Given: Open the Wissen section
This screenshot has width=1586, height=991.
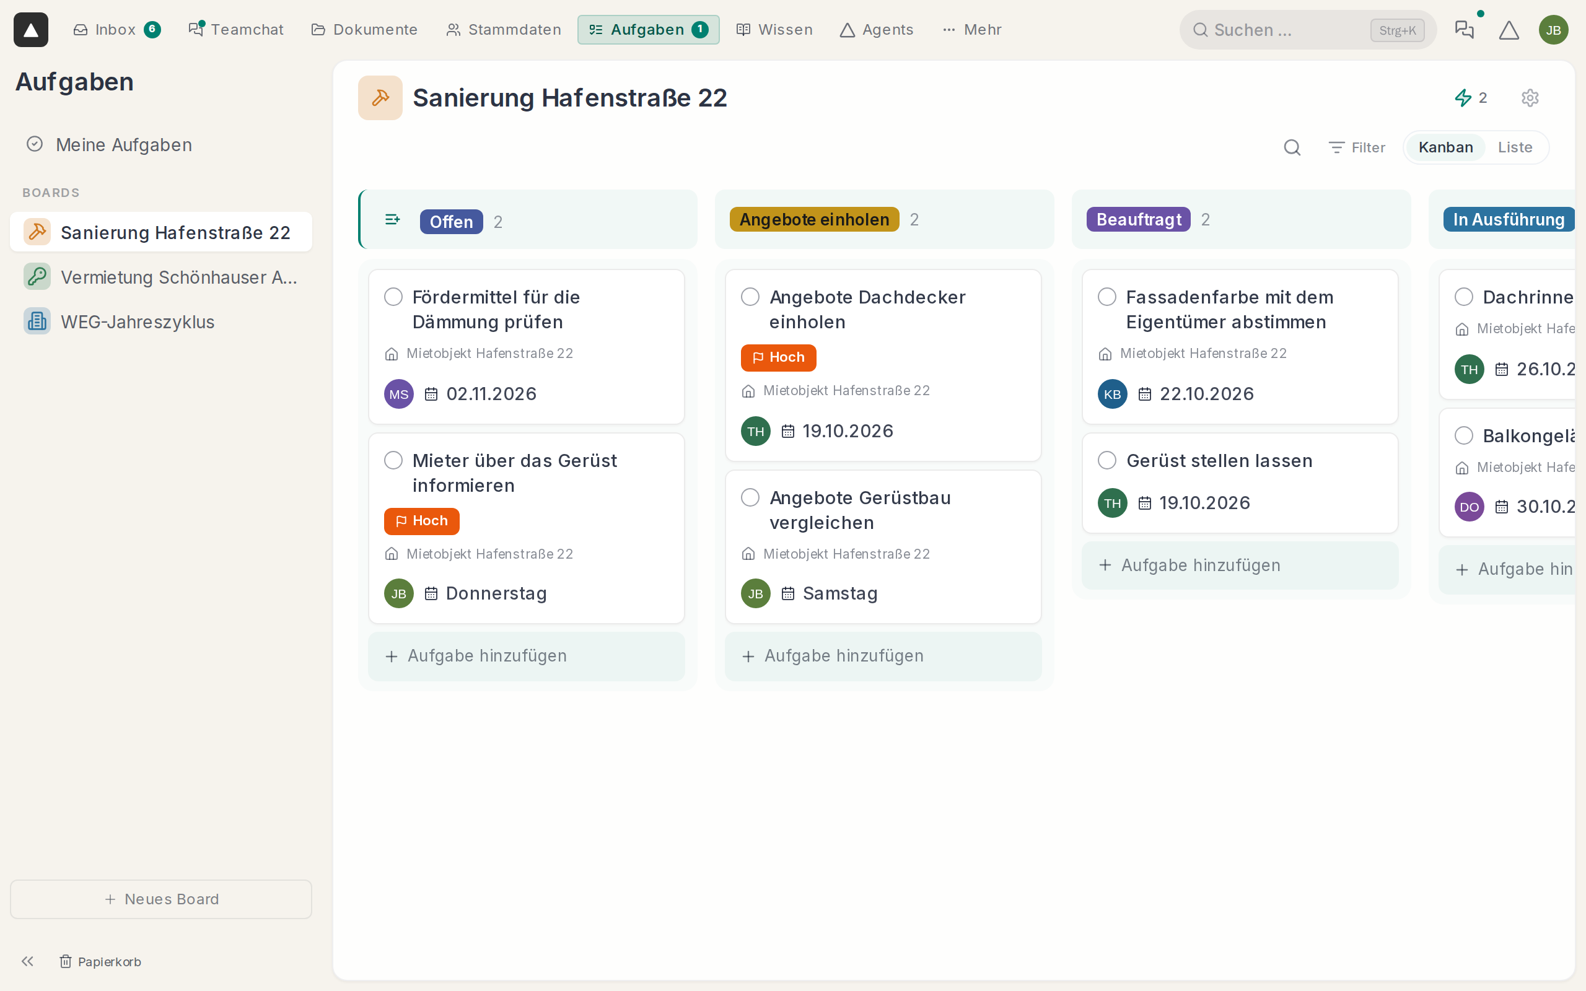Looking at the screenshot, I should [774, 30].
